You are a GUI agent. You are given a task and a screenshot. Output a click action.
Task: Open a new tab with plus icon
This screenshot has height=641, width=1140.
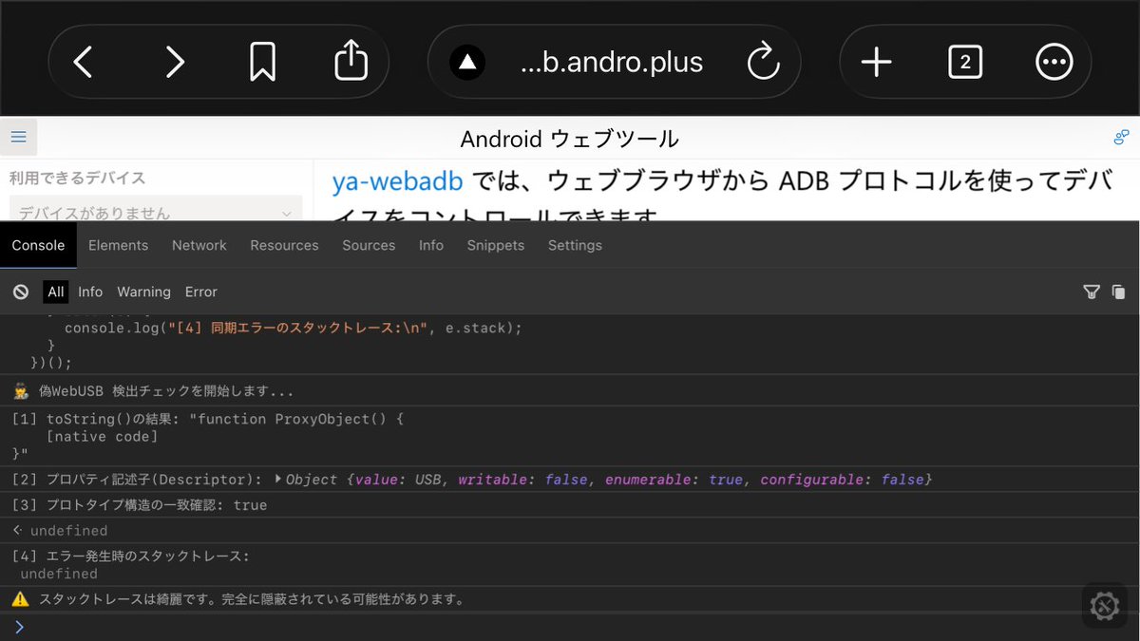(x=876, y=63)
